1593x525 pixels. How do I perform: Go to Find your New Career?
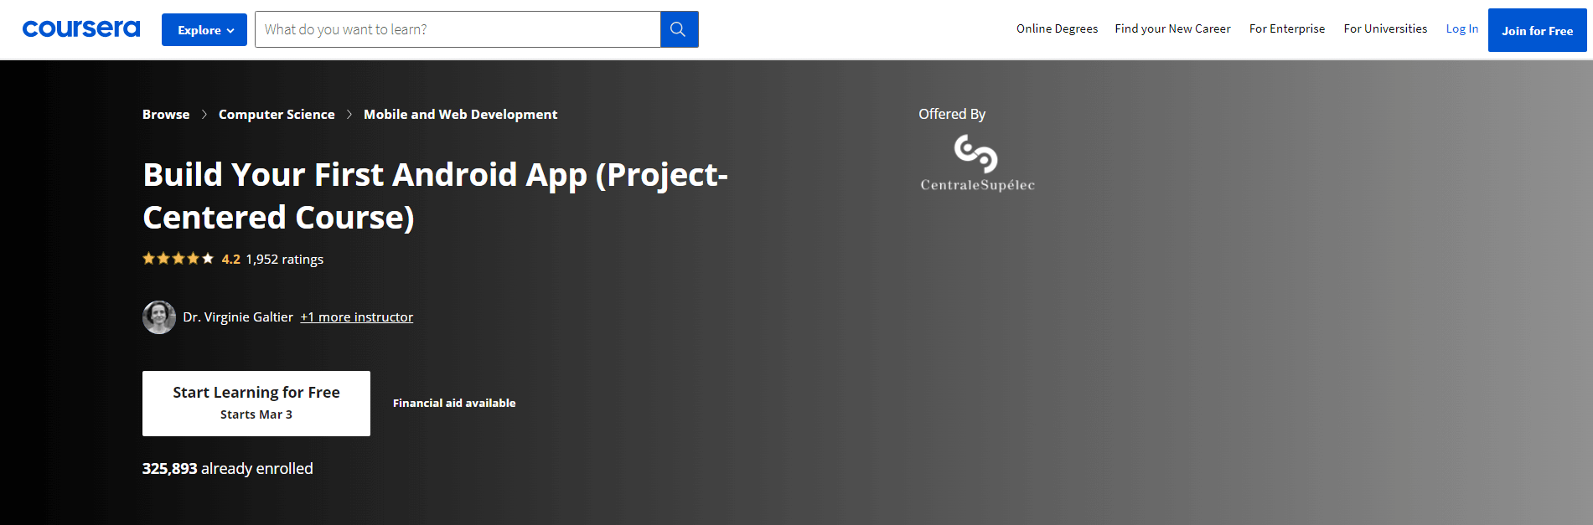[1172, 28]
